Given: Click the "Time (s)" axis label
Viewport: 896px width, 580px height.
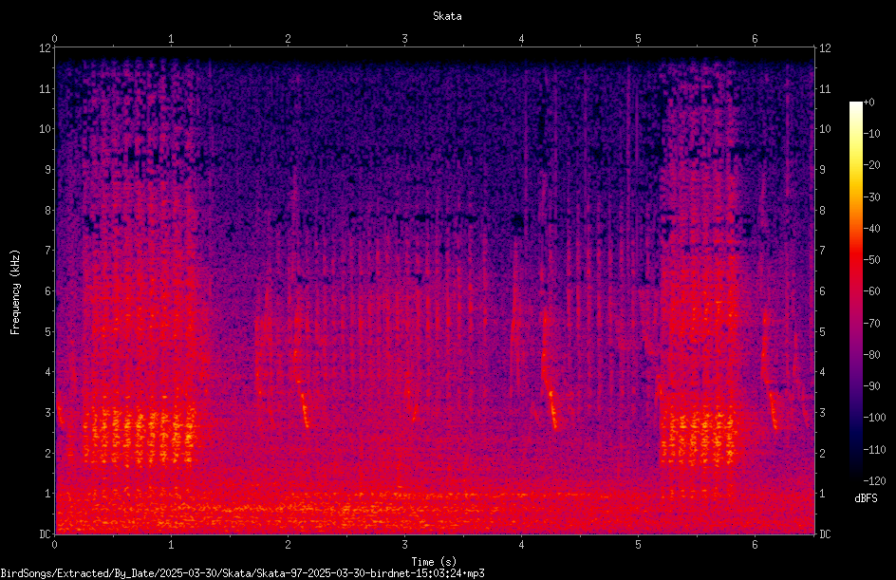Looking at the screenshot, I should pyautogui.click(x=434, y=562).
